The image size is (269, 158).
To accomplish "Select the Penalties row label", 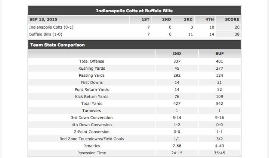I will click(92, 146).
